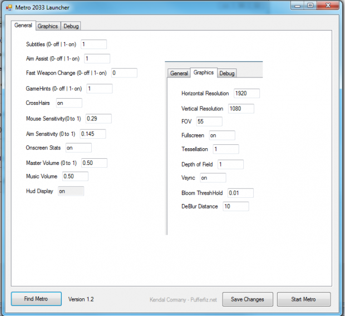
Task: Click the Hud Display field
Action: [x=71, y=191]
